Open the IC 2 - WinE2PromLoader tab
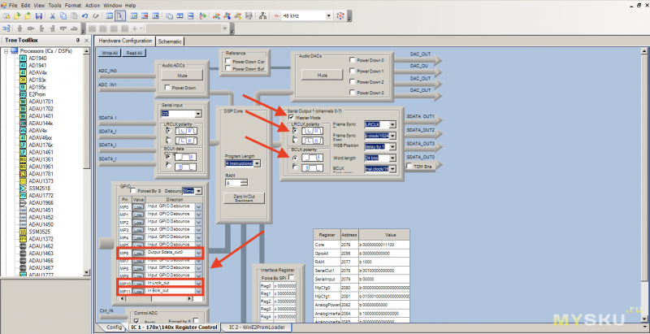650x334 pixels. click(258, 327)
